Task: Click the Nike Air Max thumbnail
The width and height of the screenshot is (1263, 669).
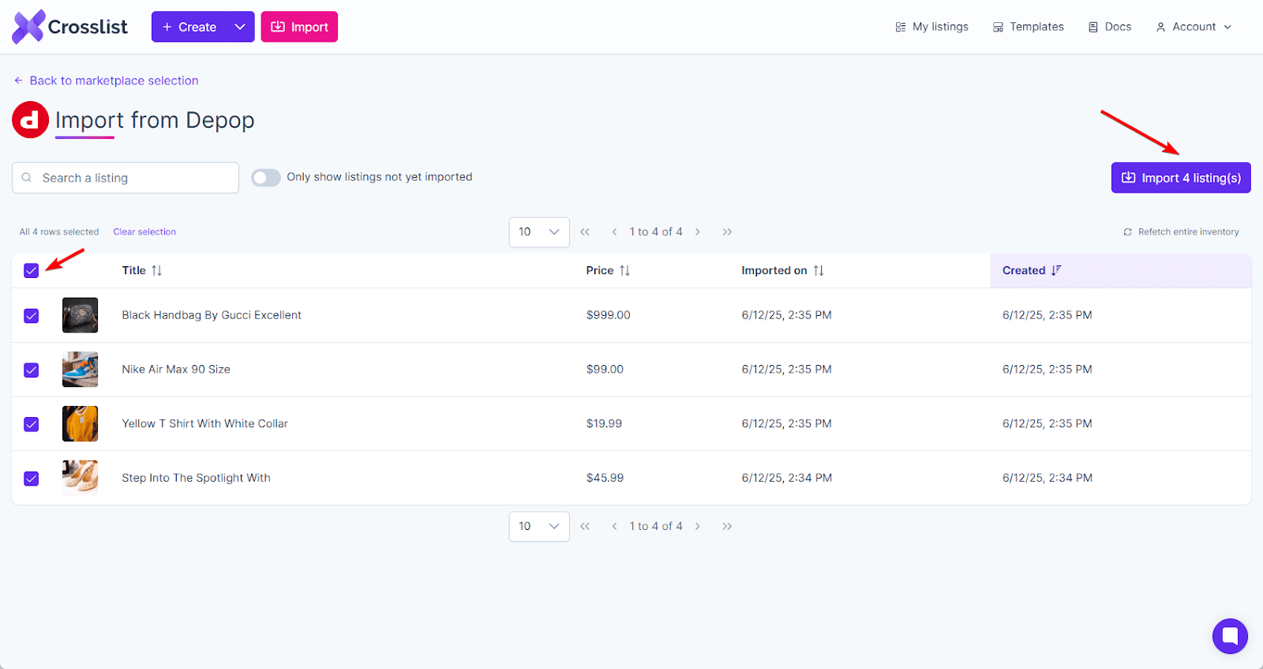Action: (81, 370)
